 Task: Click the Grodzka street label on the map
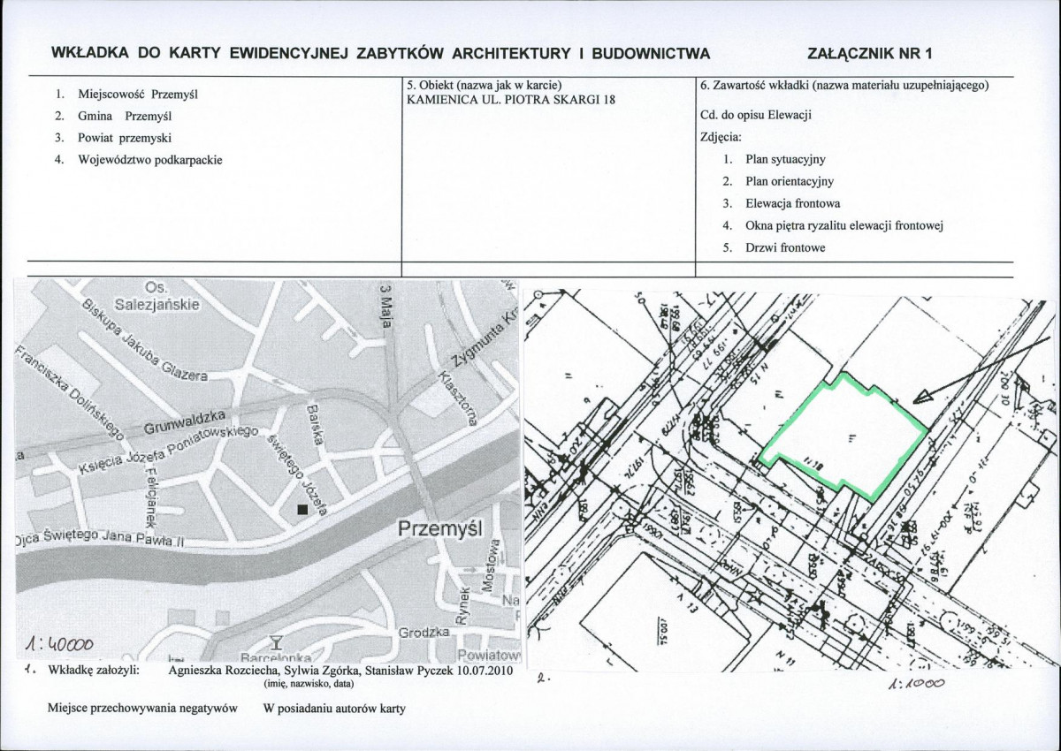[421, 633]
